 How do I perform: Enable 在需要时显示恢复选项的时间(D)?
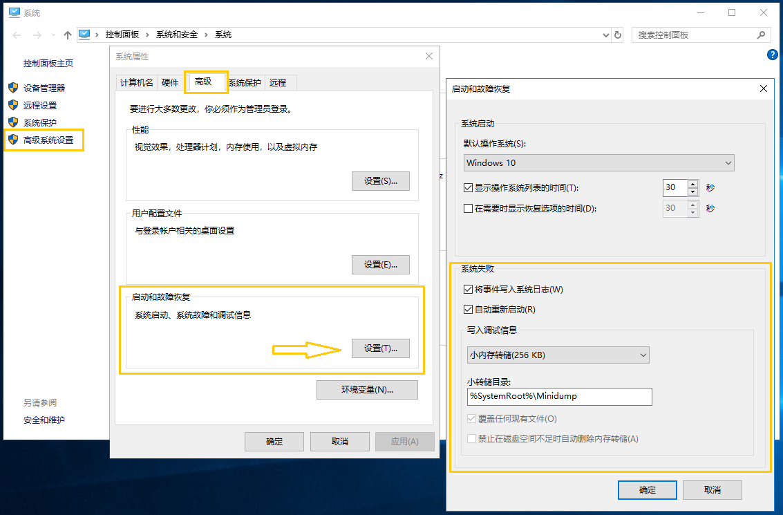(x=467, y=209)
